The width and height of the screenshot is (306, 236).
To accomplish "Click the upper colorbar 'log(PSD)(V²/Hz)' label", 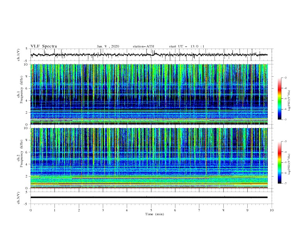I will coord(289,101).
